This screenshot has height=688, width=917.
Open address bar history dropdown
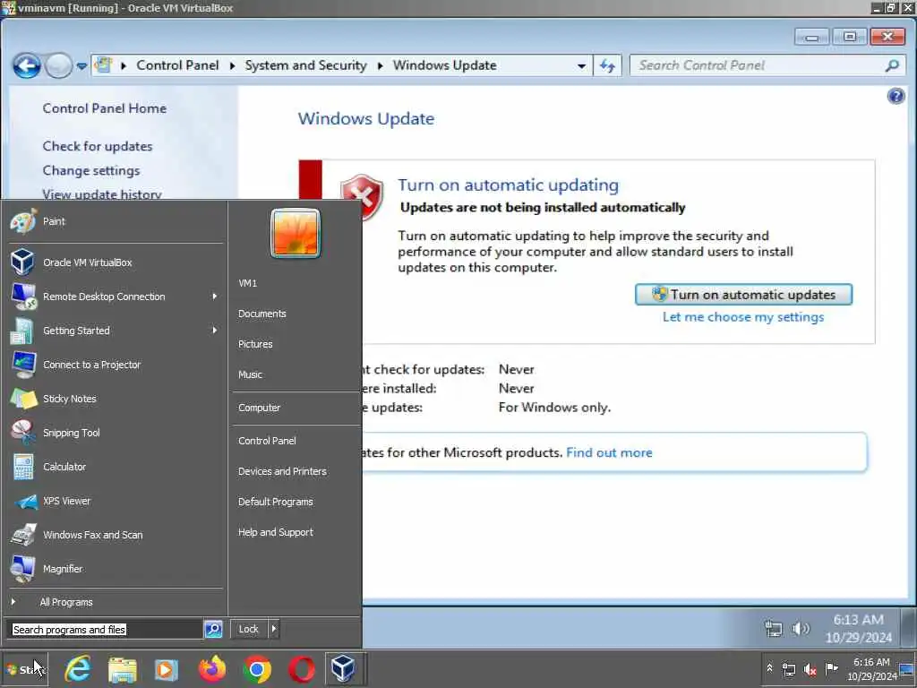tap(581, 66)
